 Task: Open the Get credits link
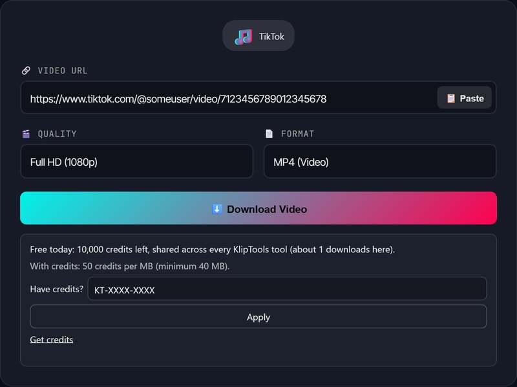[52, 339]
